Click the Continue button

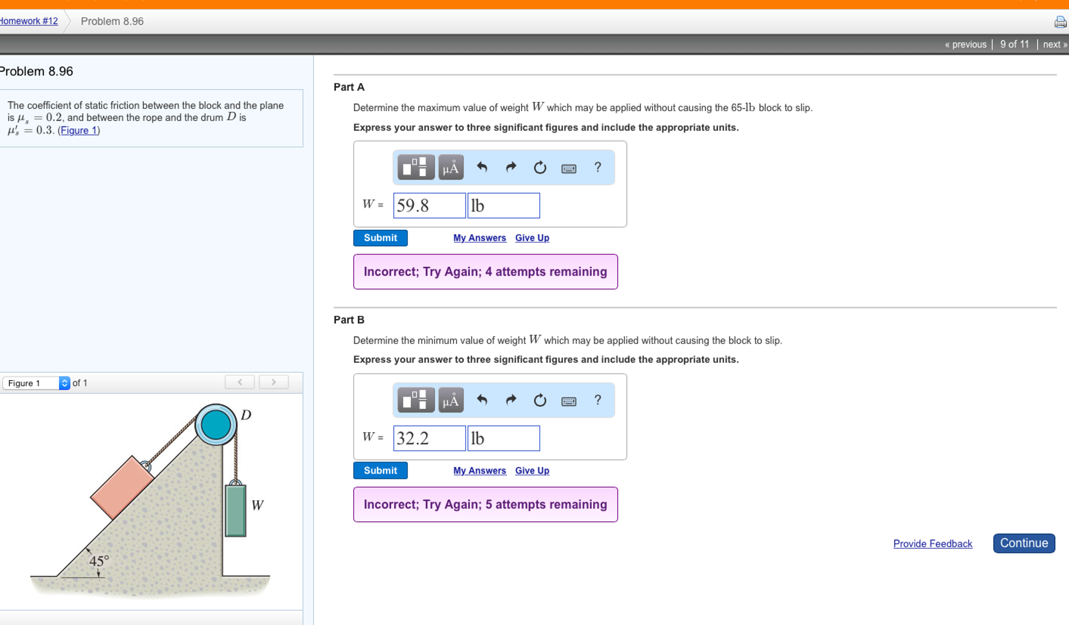(1023, 543)
